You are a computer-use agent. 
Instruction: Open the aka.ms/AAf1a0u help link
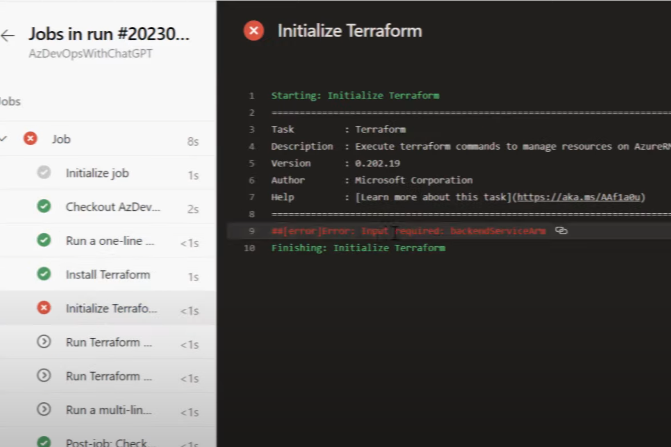pos(578,197)
